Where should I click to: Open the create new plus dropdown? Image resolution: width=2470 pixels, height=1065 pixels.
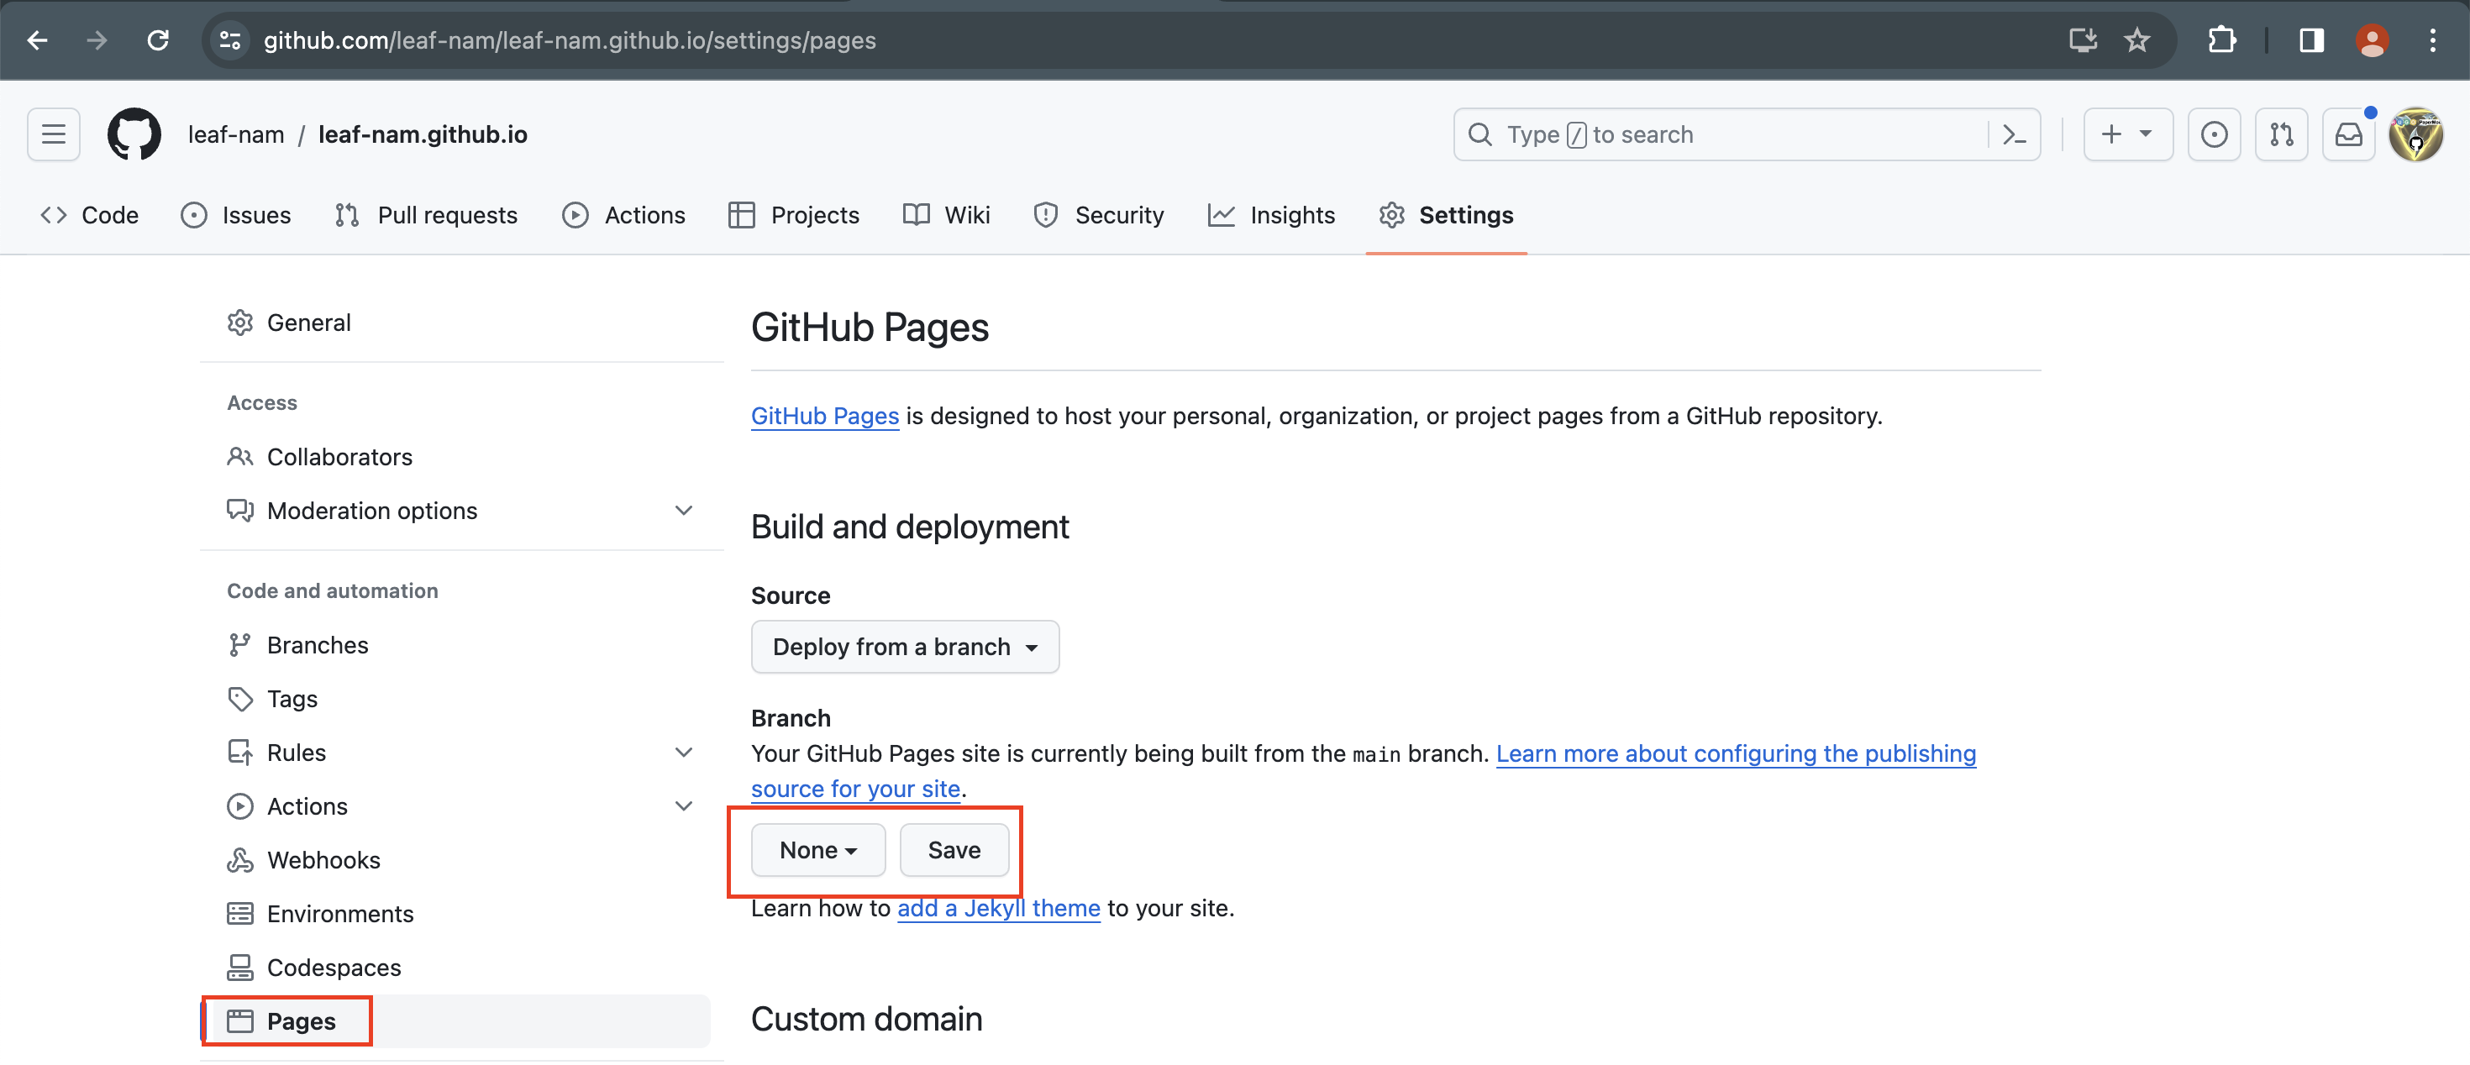click(x=2128, y=134)
